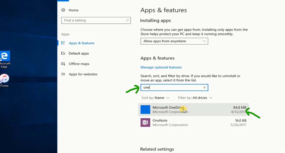285x153 pixels.
Task: Click the Offline maps map icon
Action: (x=63, y=64)
